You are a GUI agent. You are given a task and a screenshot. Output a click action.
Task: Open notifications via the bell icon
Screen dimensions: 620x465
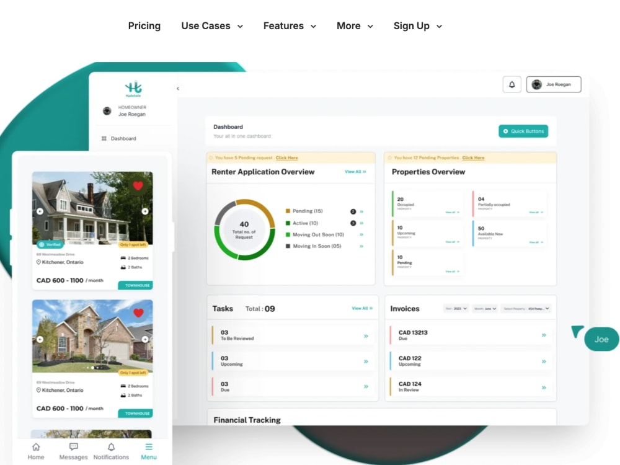coord(511,84)
